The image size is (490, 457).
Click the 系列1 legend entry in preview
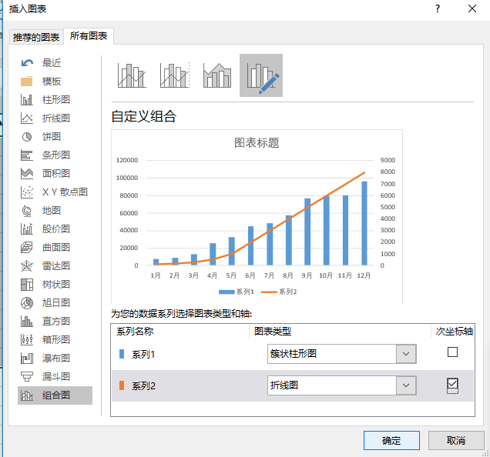[x=237, y=292]
